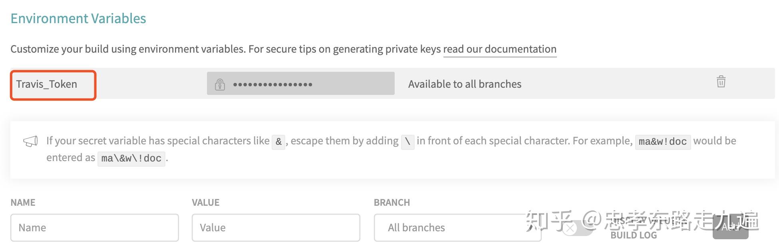Click the VALUE field label
The image size is (779, 252).
[x=205, y=203]
